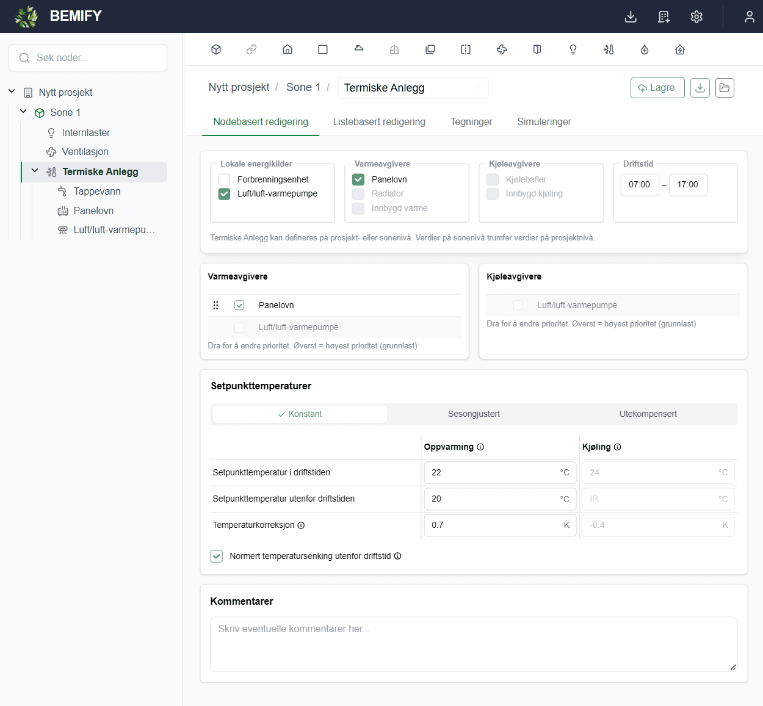Collapse the Termiske Anlegg tree node

[x=35, y=171]
